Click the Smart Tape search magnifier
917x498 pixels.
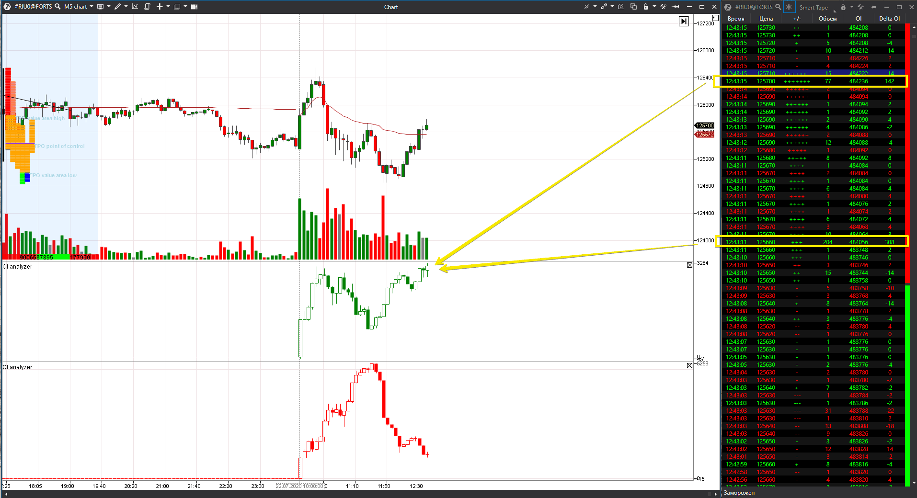pyautogui.click(x=778, y=7)
